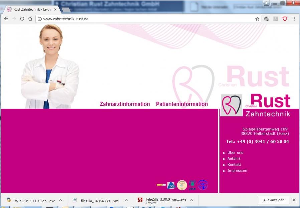Click the ZISA badge

point(192,185)
